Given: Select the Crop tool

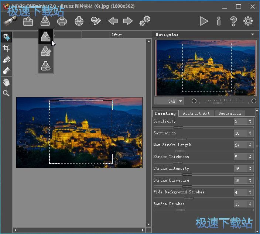Looking at the screenshot, I should pyautogui.click(x=6, y=48).
